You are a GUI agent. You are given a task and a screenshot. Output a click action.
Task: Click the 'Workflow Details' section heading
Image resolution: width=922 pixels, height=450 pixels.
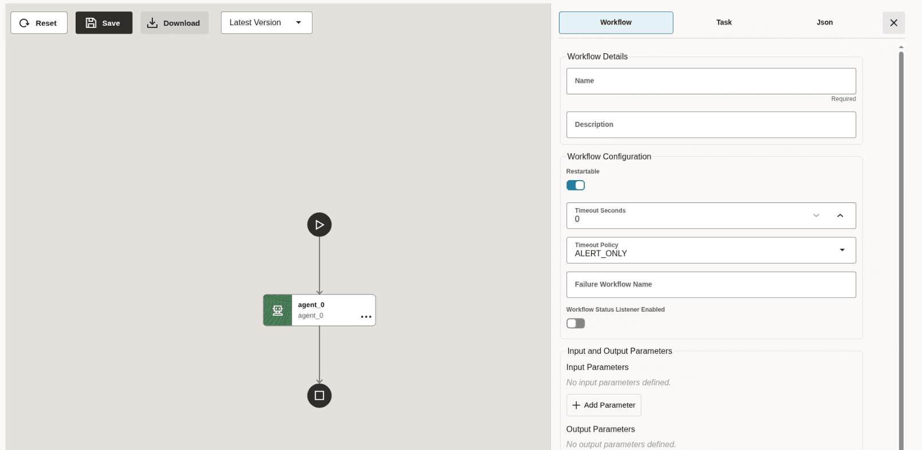(x=597, y=57)
